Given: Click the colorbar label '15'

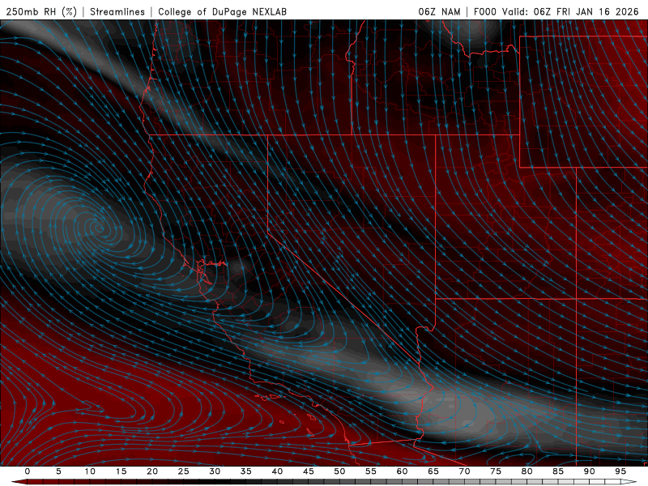Looking at the screenshot, I should (x=121, y=471).
